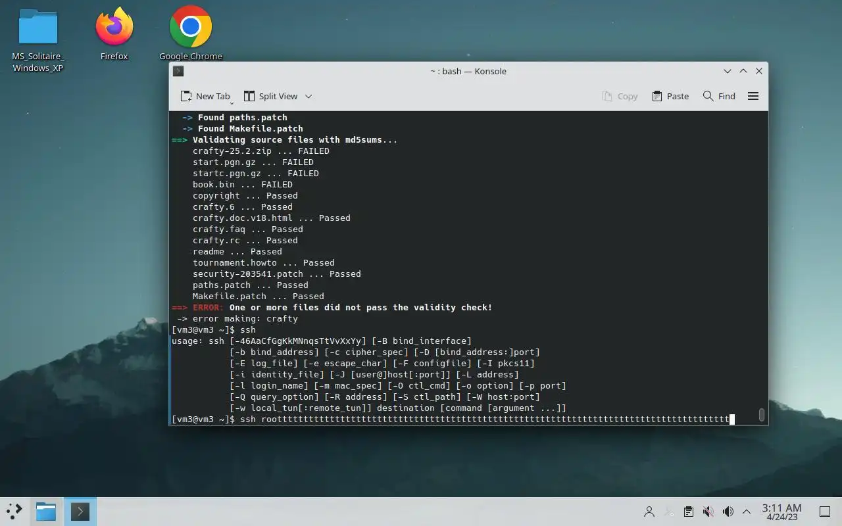Click the disabled network tray icon

click(669, 512)
